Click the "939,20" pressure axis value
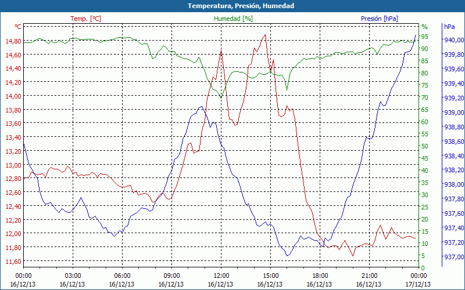 (x=453, y=98)
